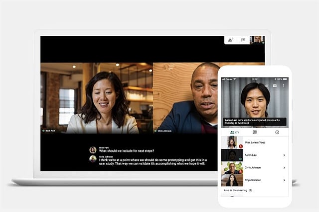Switch to the Chat tab on the phone
Image resolution: width=319 pixels, height=212 pixels.
pyautogui.click(x=255, y=132)
